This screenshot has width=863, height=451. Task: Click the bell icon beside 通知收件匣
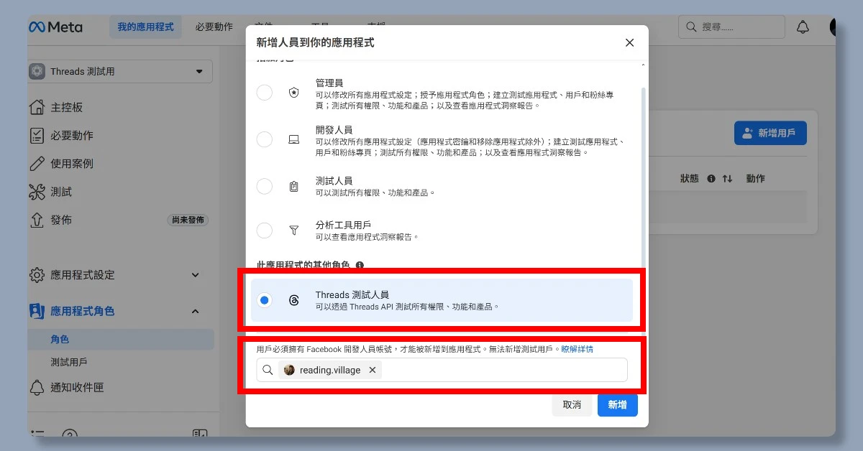pos(37,388)
